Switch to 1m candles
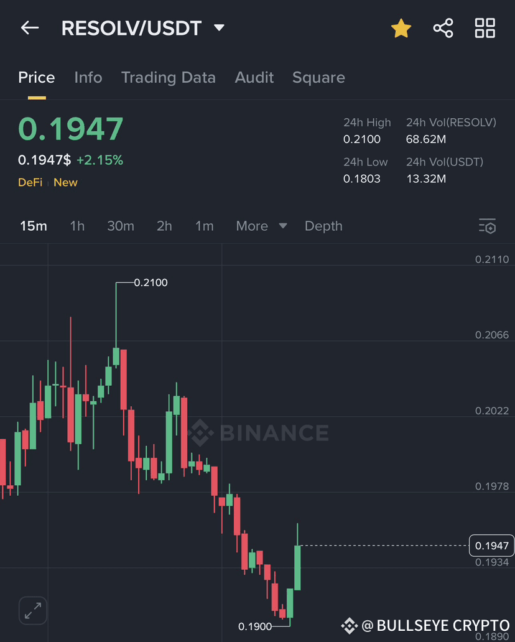Screen dimensions: 515x642 click(204, 226)
